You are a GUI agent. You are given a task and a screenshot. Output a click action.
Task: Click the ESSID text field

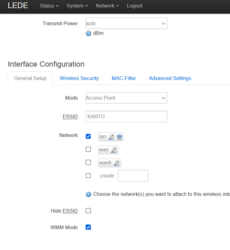[x=126, y=117]
